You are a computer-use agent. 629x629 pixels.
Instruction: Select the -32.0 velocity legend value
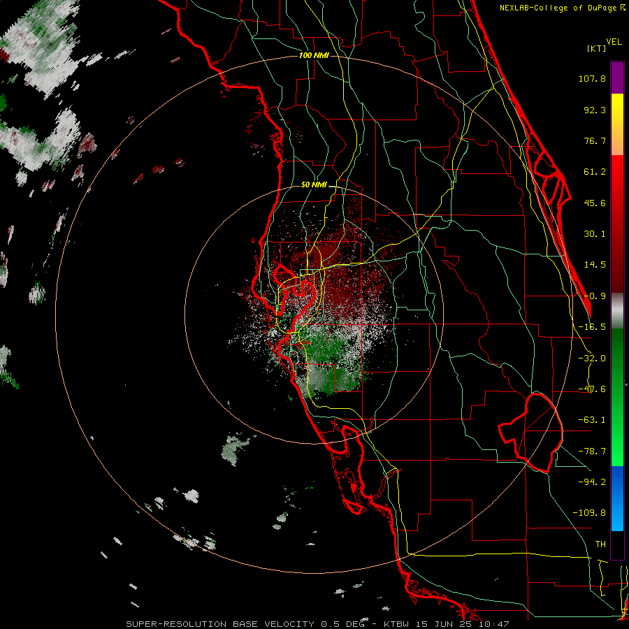pos(592,359)
